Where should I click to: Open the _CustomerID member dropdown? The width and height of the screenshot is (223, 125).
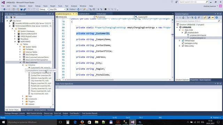click(x=154, y=17)
